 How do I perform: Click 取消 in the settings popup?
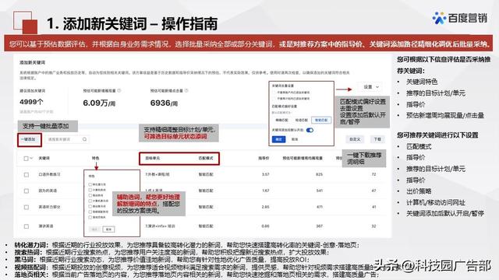click(295, 139)
